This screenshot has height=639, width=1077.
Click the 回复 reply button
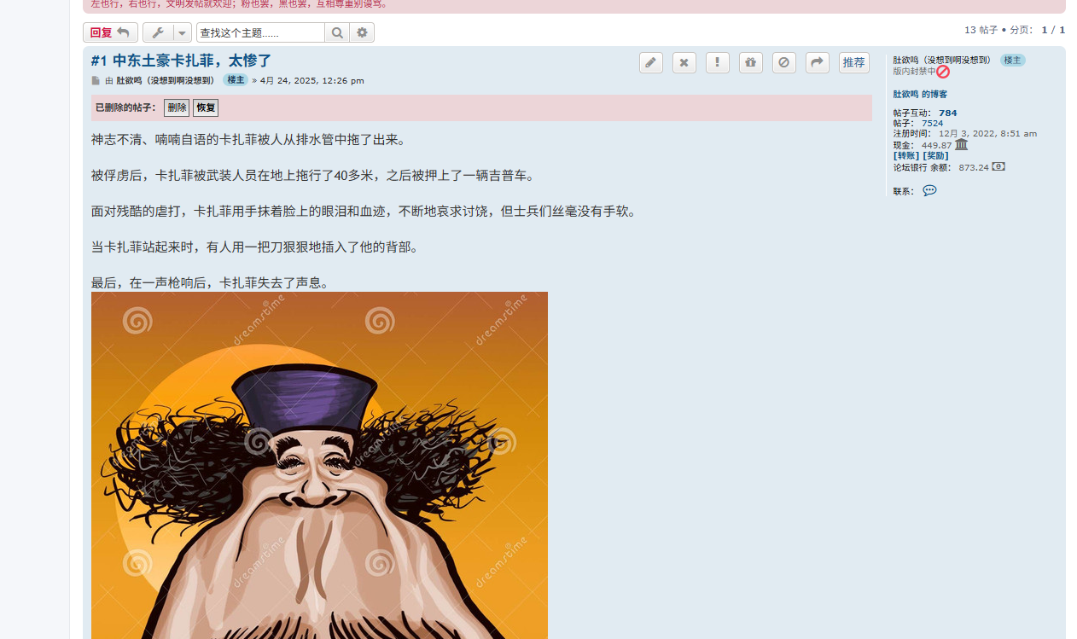coord(110,32)
